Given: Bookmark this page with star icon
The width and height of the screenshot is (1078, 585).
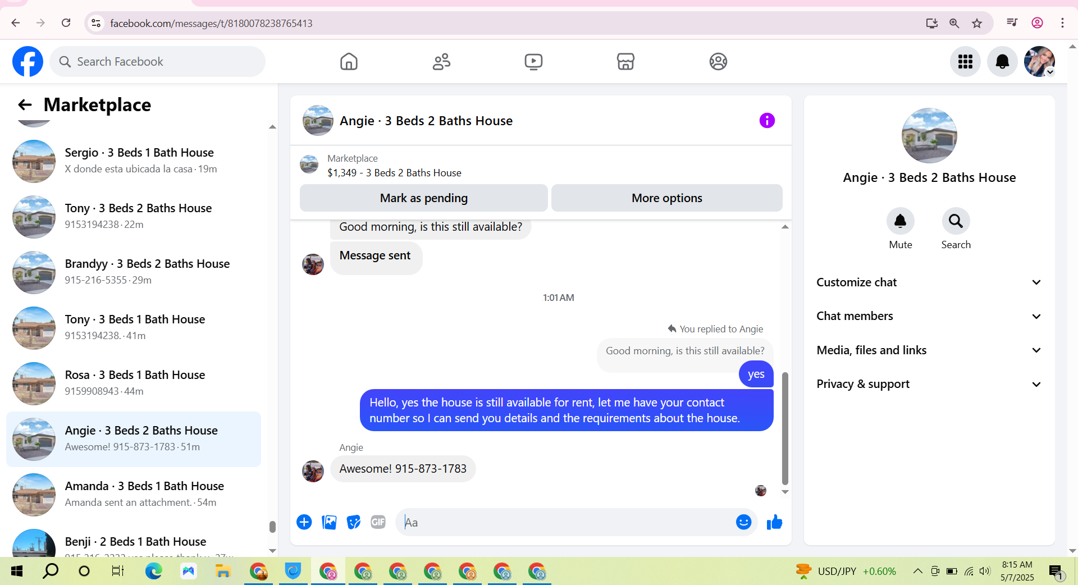Looking at the screenshot, I should [x=977, y=23].
